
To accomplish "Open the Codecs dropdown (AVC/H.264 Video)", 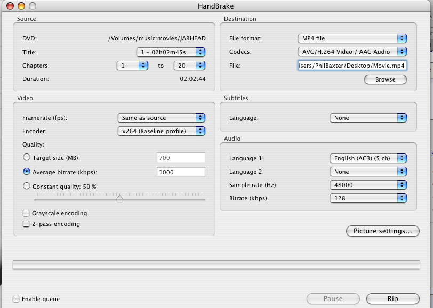I will [352, 52].
